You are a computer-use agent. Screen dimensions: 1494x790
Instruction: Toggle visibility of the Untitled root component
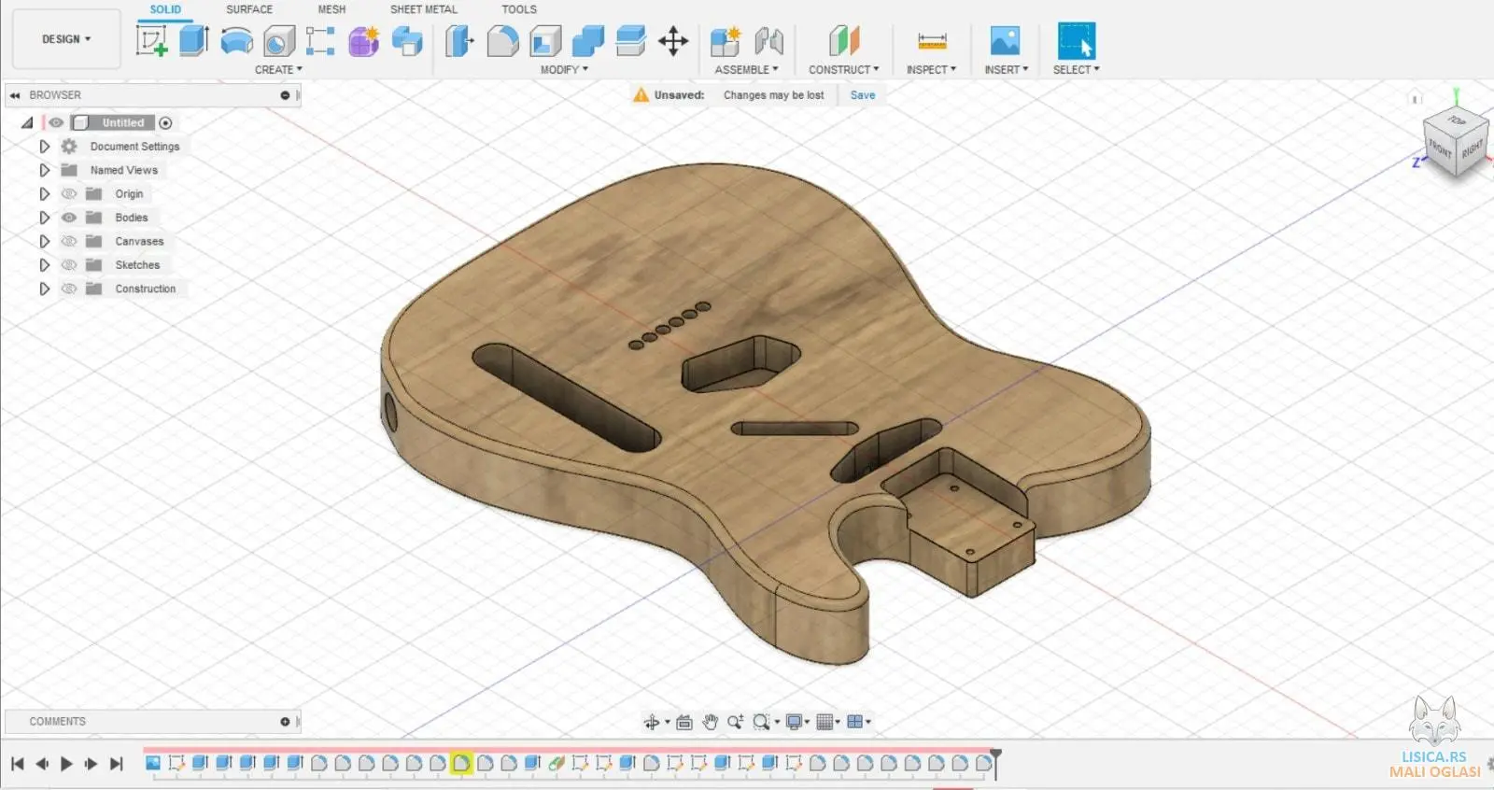pos(56,122)
